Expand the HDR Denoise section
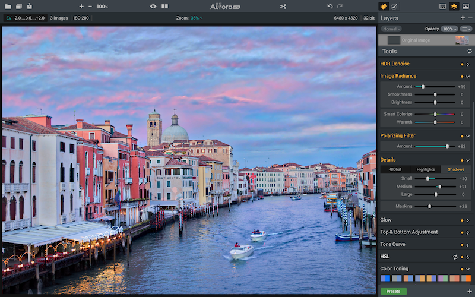 point(468,64)
